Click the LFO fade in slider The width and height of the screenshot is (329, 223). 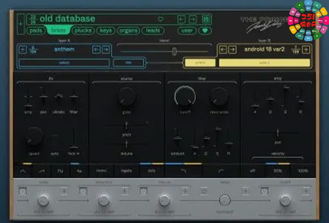(74, 138)
